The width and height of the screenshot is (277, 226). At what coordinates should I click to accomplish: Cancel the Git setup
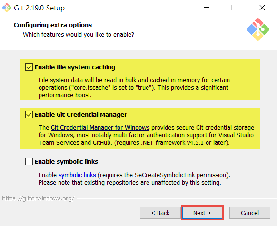click(250, 213)
